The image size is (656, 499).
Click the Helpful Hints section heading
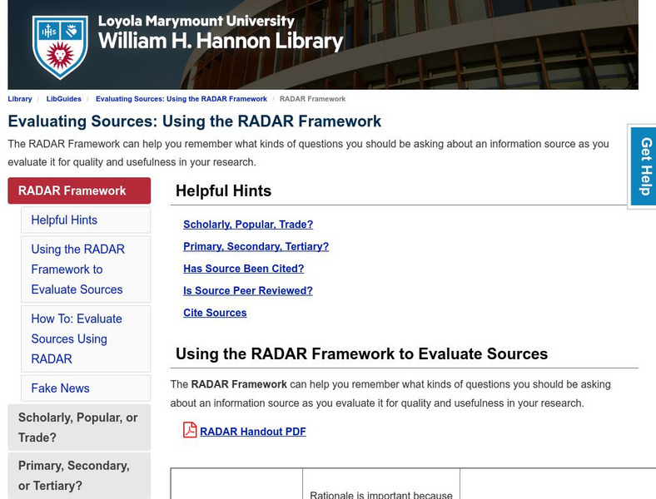pyautogui.click(x=223, y=191)
